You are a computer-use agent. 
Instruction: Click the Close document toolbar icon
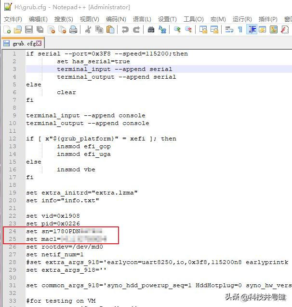click(x=51, y=29)
